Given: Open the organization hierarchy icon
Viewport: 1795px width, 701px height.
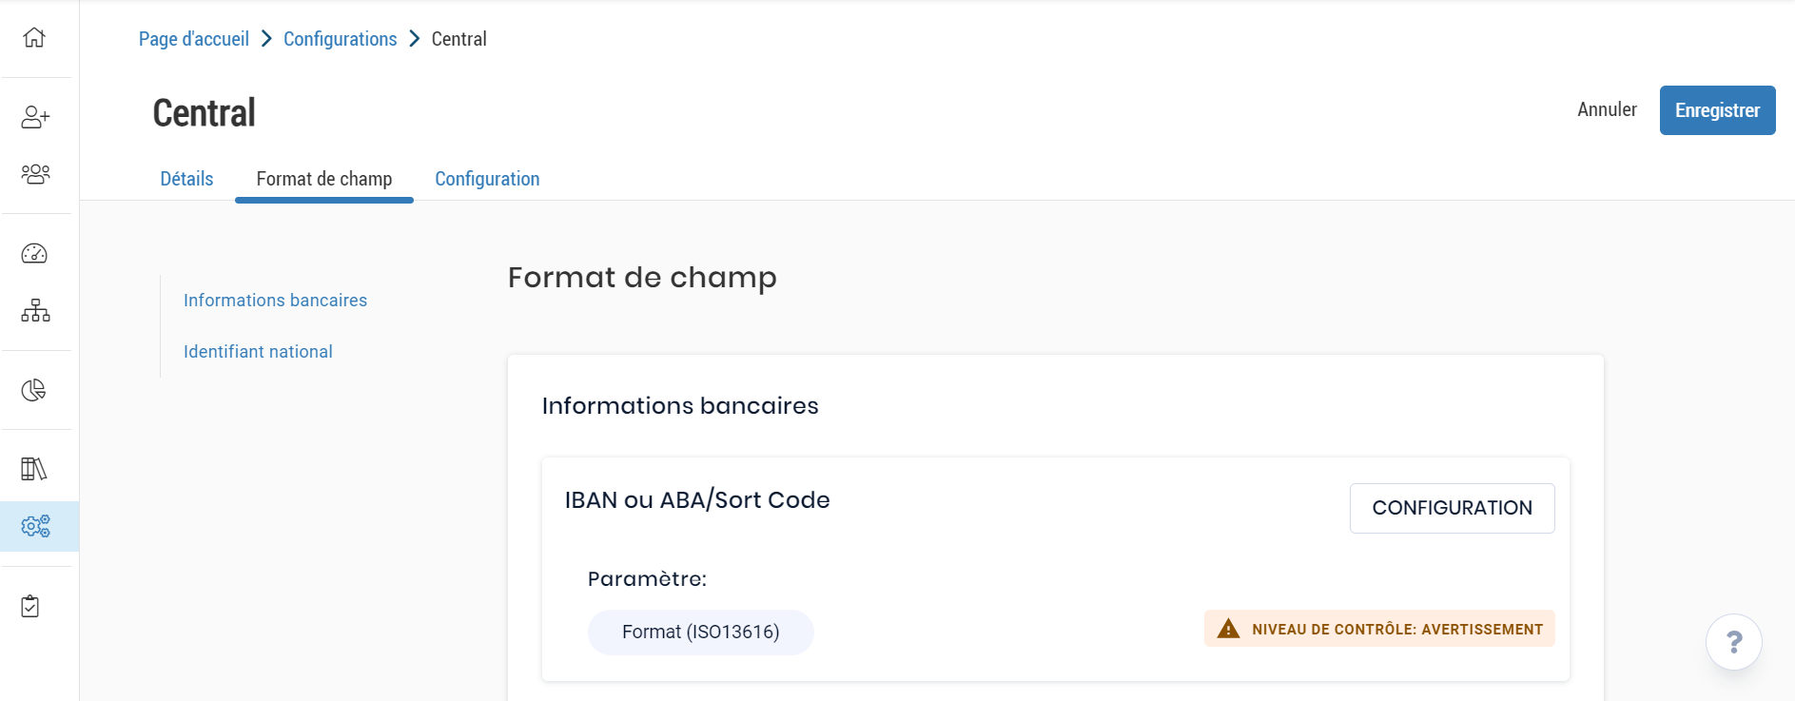Looking at the screenshot, I should coord(35,310).
